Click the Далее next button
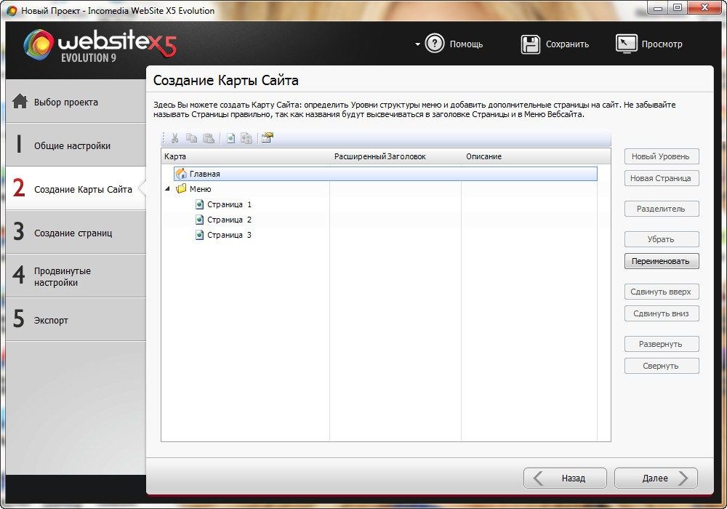The height and width of the screenshot is (509, 727). click(655, 478)
